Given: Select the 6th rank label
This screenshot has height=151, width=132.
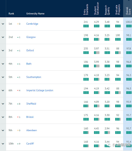Looking at the screenshot, I should point(10,90).
